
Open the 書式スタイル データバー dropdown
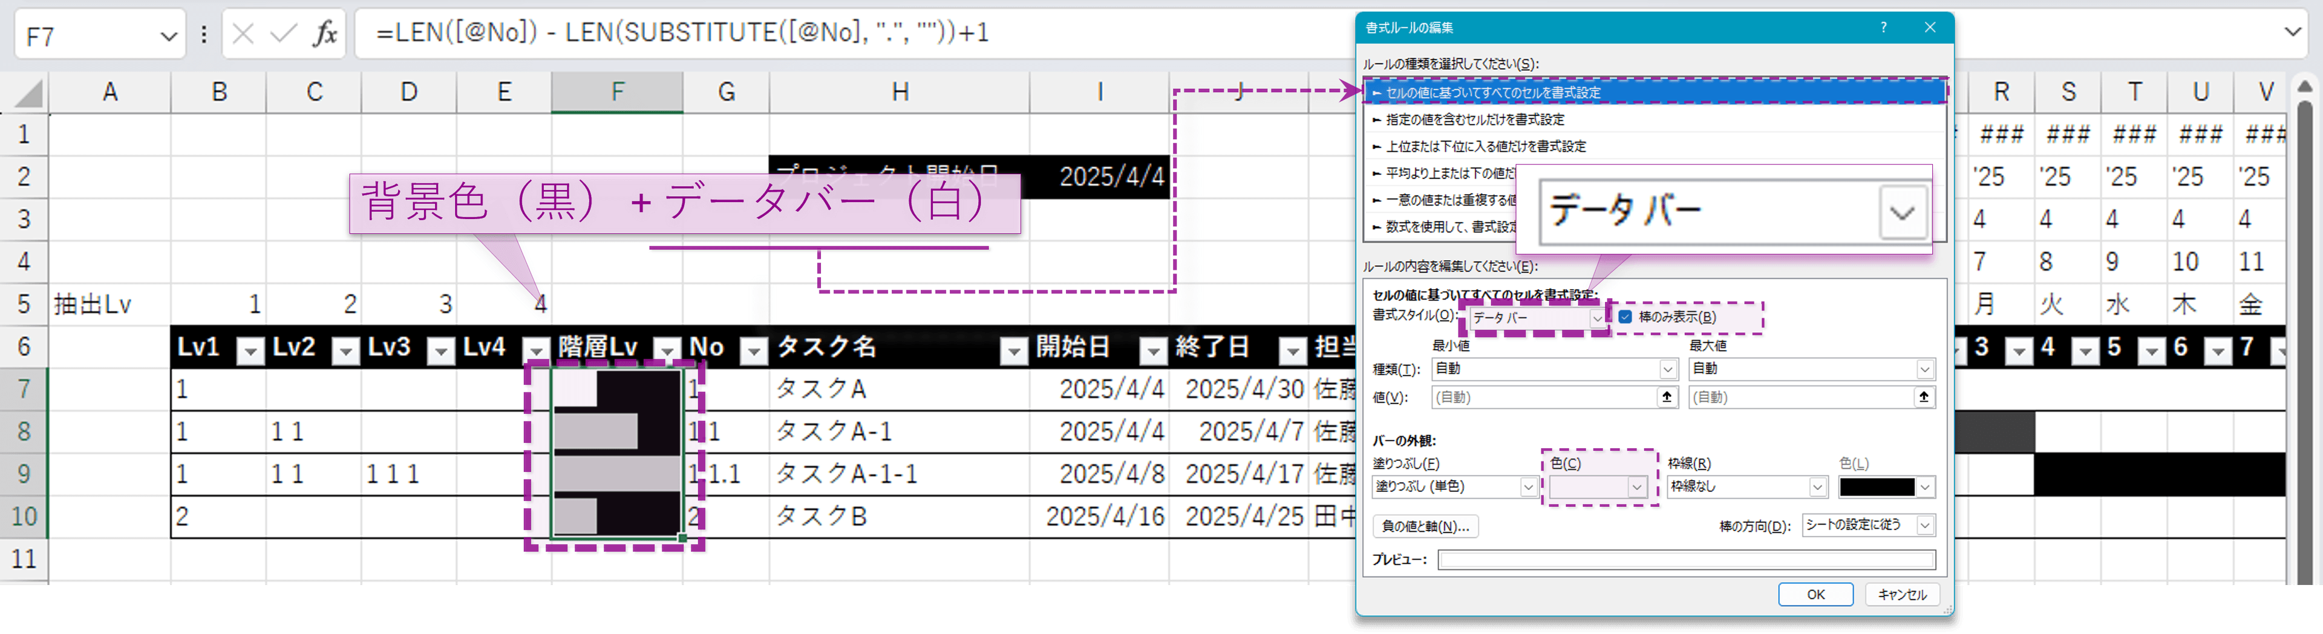pyautogui.click(x=1598, y=318)
